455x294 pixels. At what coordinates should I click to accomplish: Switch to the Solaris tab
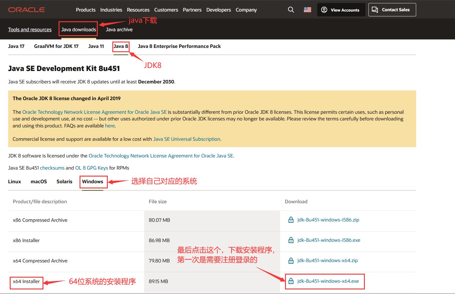pyautogui.click(x=64, y=181)
